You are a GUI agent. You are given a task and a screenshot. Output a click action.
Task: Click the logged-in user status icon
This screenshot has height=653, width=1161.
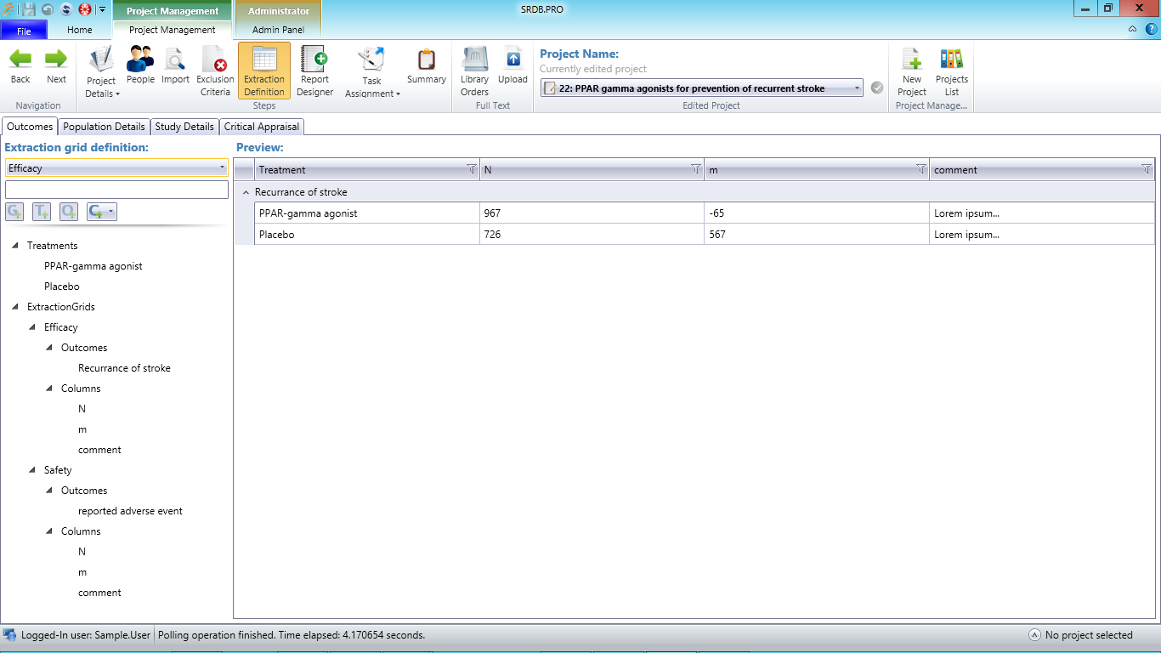(x=9, y=635)
